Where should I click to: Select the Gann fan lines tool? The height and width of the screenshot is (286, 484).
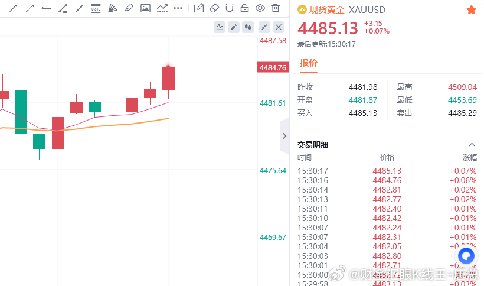112,8
